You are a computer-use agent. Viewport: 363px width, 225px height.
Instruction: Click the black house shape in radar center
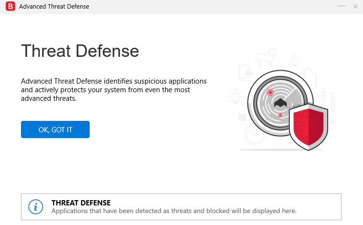click(x=280, y=104)
